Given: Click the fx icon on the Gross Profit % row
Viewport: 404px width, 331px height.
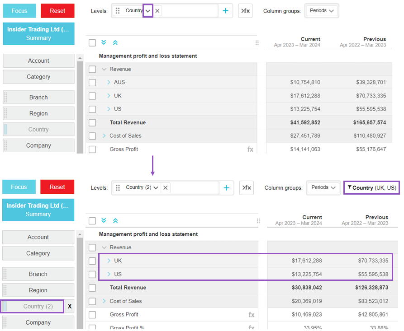Looking at the screenshot, I should point(251,328).
